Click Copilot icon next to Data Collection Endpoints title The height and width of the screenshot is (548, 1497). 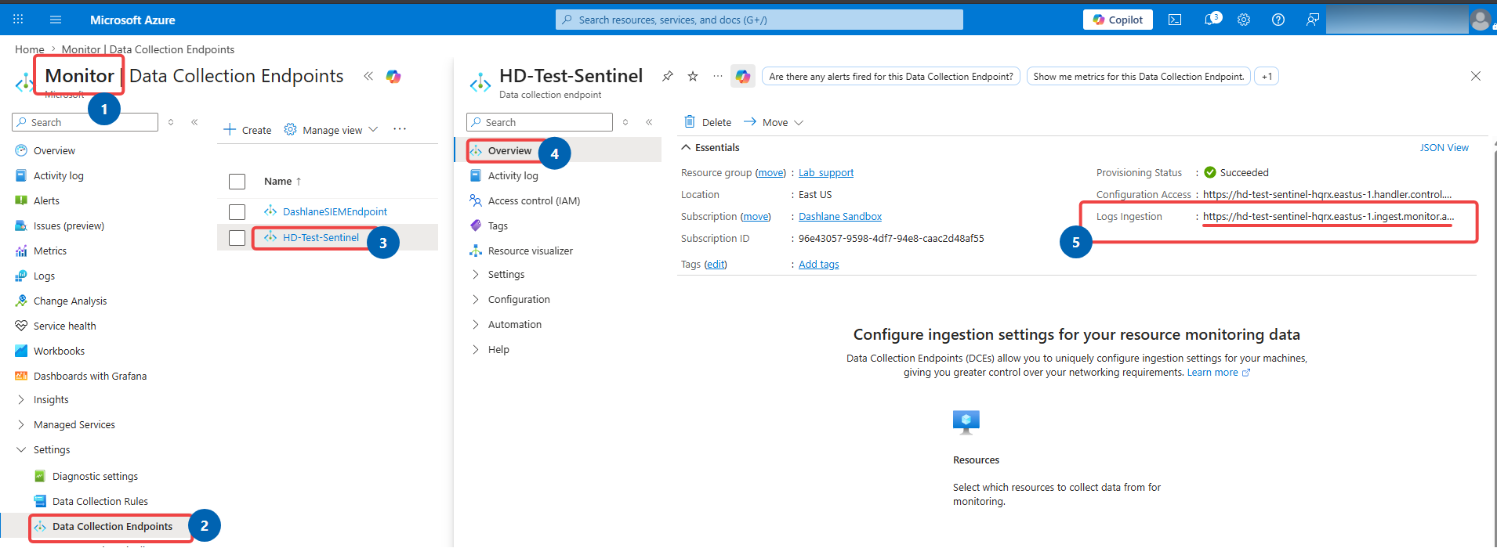point(393,76)
